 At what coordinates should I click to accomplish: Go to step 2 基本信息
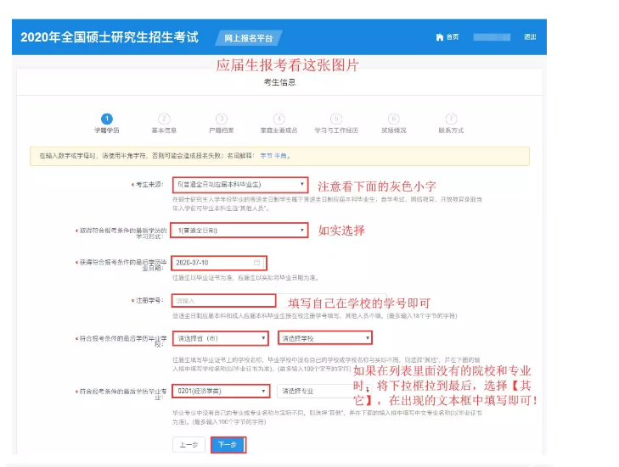point(164,119)
